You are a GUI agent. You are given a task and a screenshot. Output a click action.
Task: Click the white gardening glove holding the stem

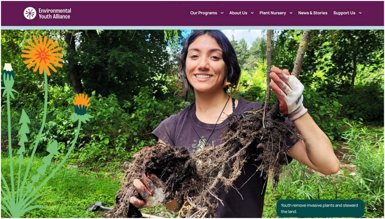click(x=288, y=92)
